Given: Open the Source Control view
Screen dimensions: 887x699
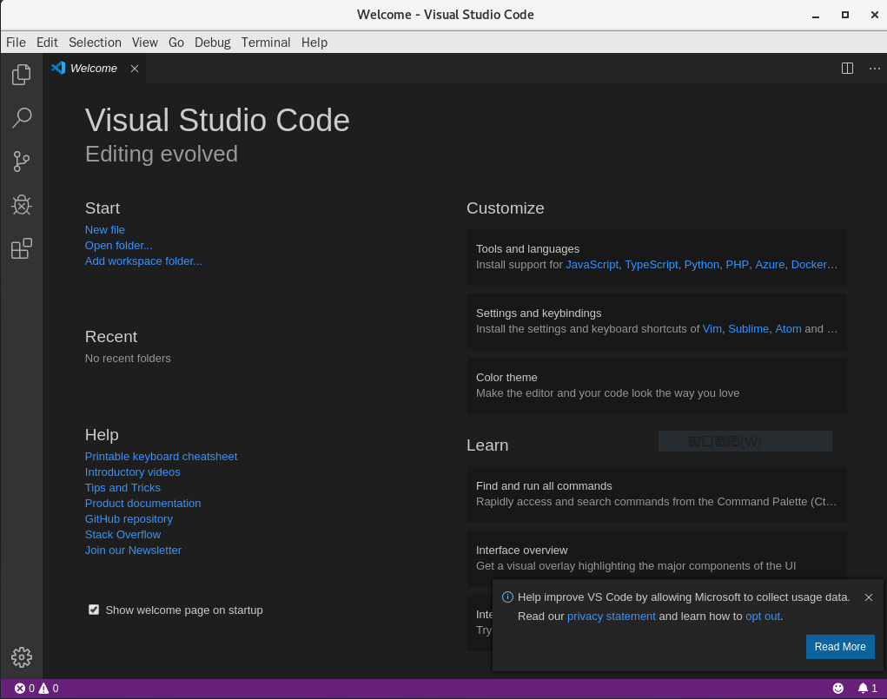Looking at the screenshot, I should pos(22,161).
